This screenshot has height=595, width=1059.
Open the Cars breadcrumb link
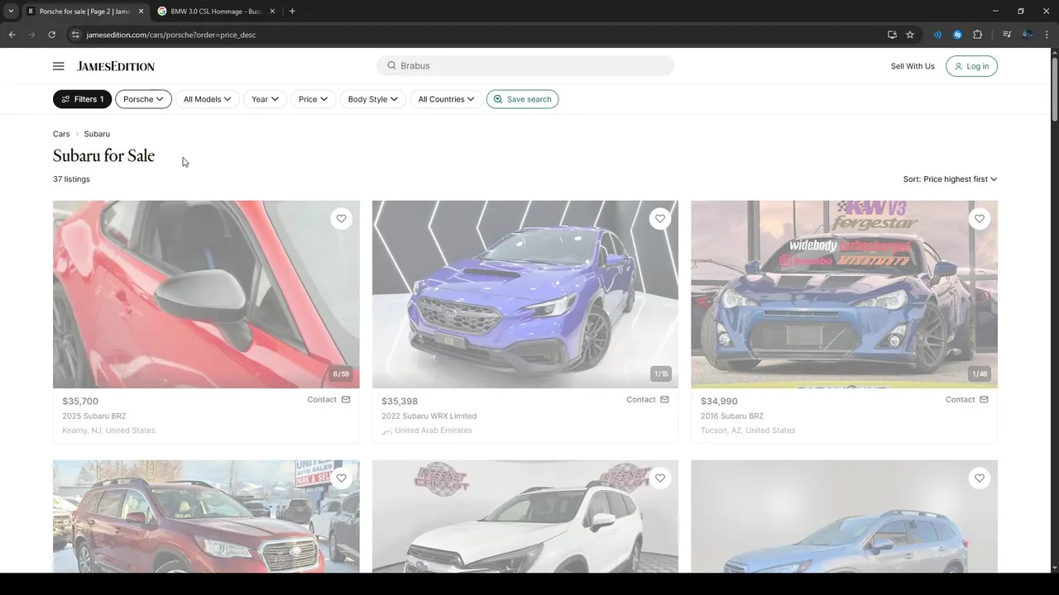coord(61,134)
